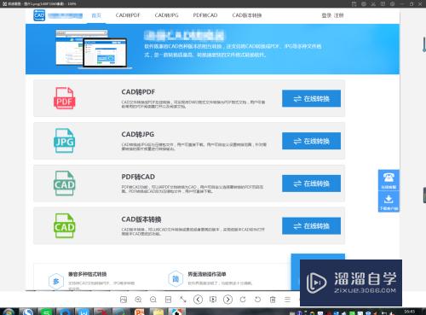
Task: Click the 登录 link
Action: click(x=326, y=15)
